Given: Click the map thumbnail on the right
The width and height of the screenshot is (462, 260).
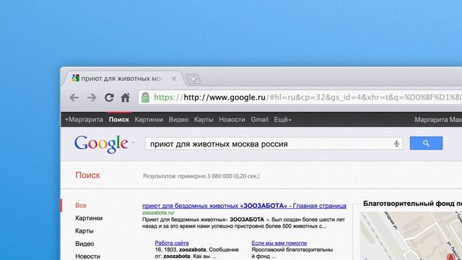Looking at the screenshot, I should tap(411, 236).
